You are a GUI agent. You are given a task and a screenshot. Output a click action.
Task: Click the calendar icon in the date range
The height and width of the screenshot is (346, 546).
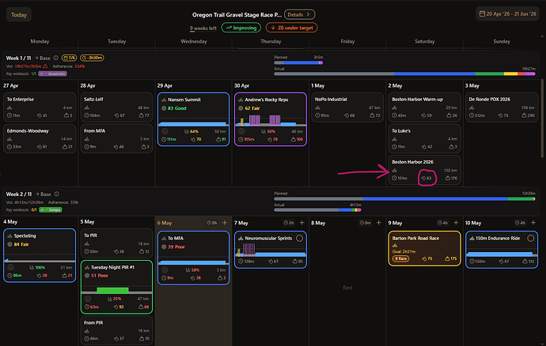click(x=482, y=14)
